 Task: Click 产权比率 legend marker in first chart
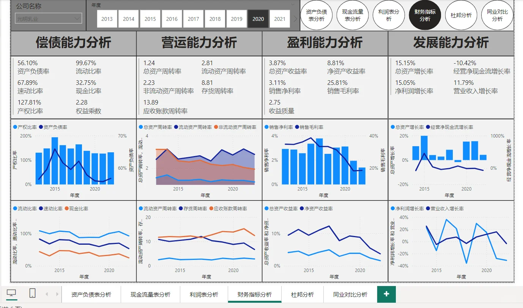[x=15, y=127]
